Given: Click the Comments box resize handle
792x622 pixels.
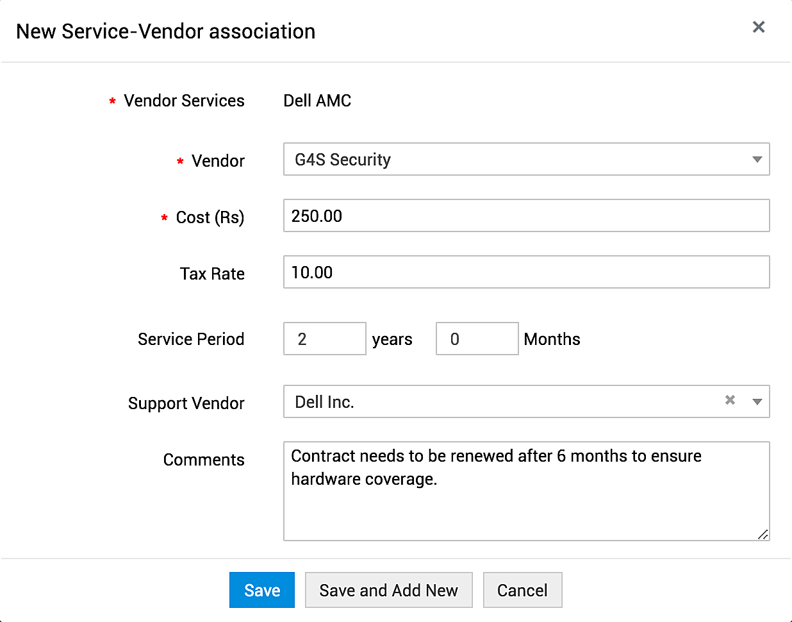Looking at the screenshot, I should point(763,534).
